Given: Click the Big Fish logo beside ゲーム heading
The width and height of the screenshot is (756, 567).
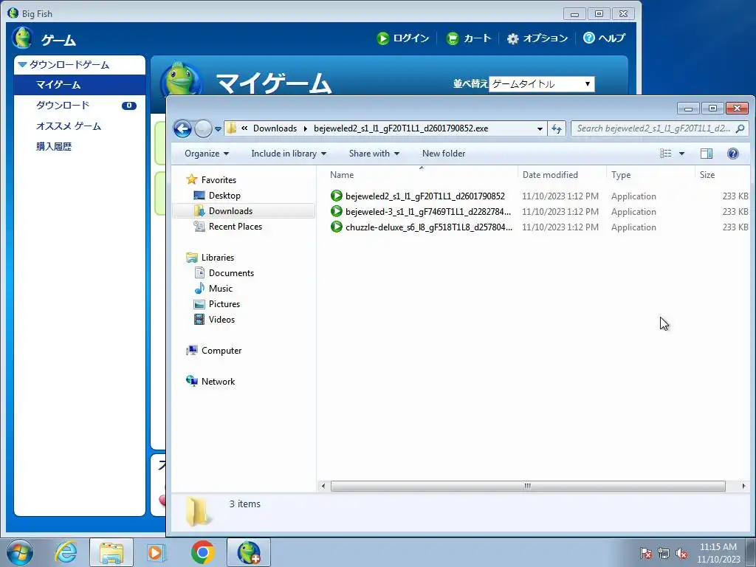Looking at the screenshot, I should (22, 38).
